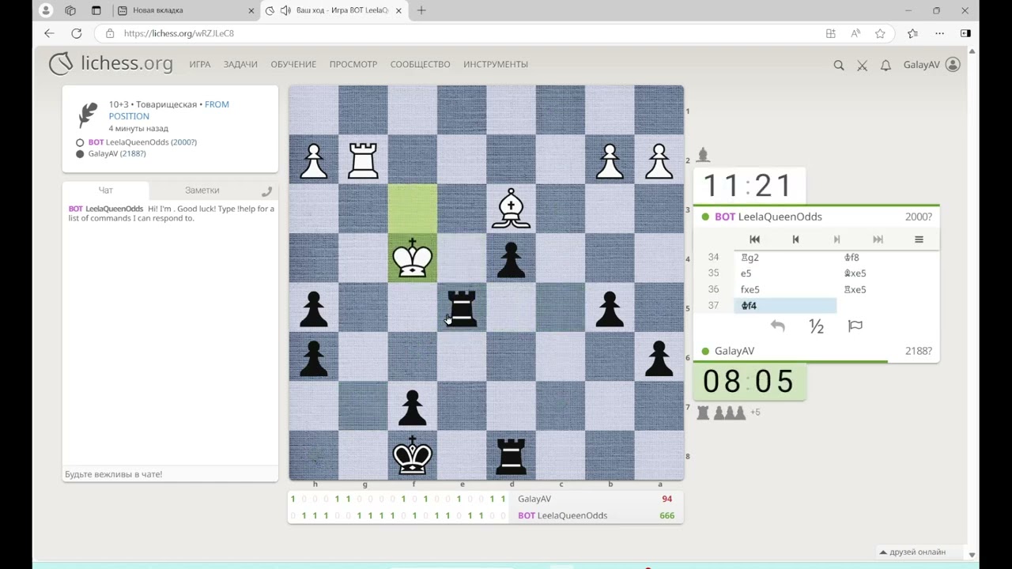
Task: Step forward one move
Action: (836, 239)
